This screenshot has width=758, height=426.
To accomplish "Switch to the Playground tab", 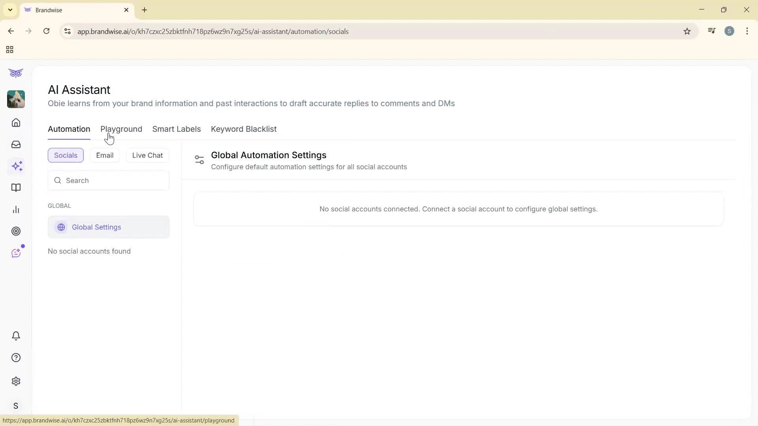I will coord(121,129).
